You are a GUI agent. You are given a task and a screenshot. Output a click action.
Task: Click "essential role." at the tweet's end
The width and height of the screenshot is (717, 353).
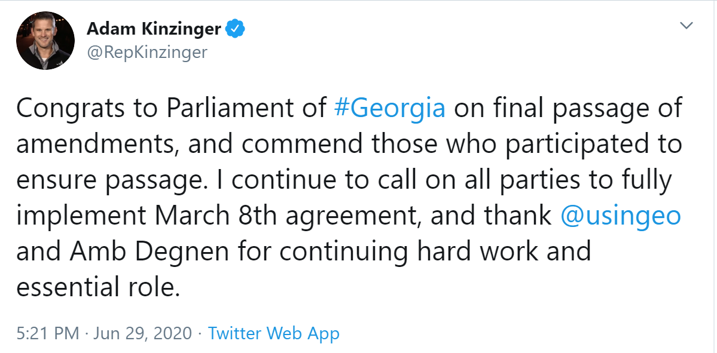tap(98, 287)
